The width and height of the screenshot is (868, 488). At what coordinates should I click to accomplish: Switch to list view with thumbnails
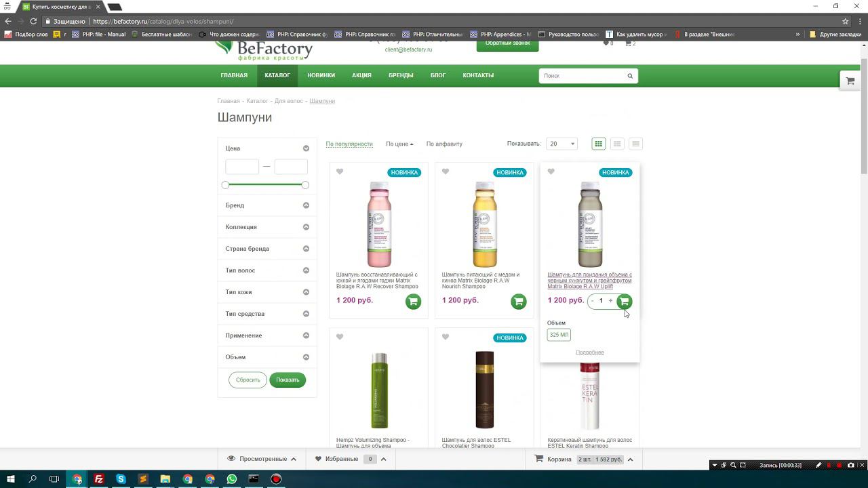coord(617,144)
